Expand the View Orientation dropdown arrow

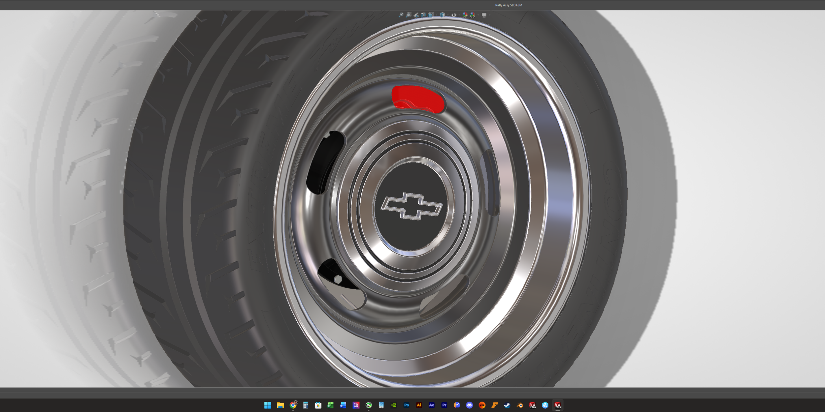[x=436, y=15]
